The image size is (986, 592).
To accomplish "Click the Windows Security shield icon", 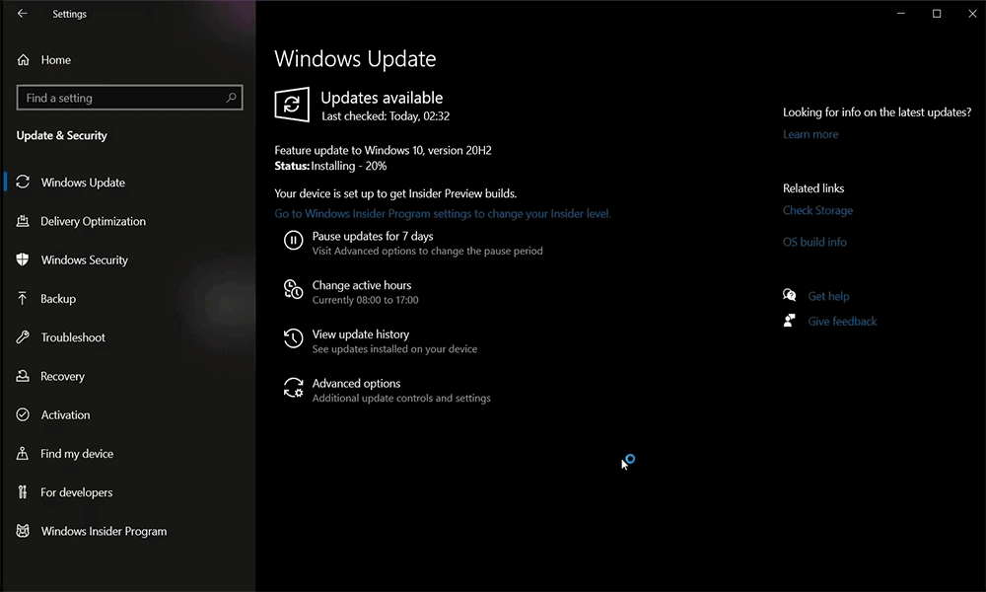I will point(23,259).
